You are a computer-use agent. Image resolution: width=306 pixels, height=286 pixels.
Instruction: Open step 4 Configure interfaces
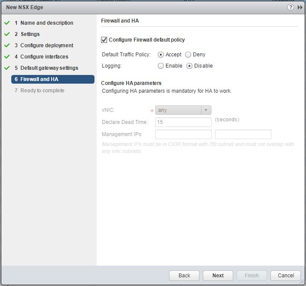[x=44, y=57]
